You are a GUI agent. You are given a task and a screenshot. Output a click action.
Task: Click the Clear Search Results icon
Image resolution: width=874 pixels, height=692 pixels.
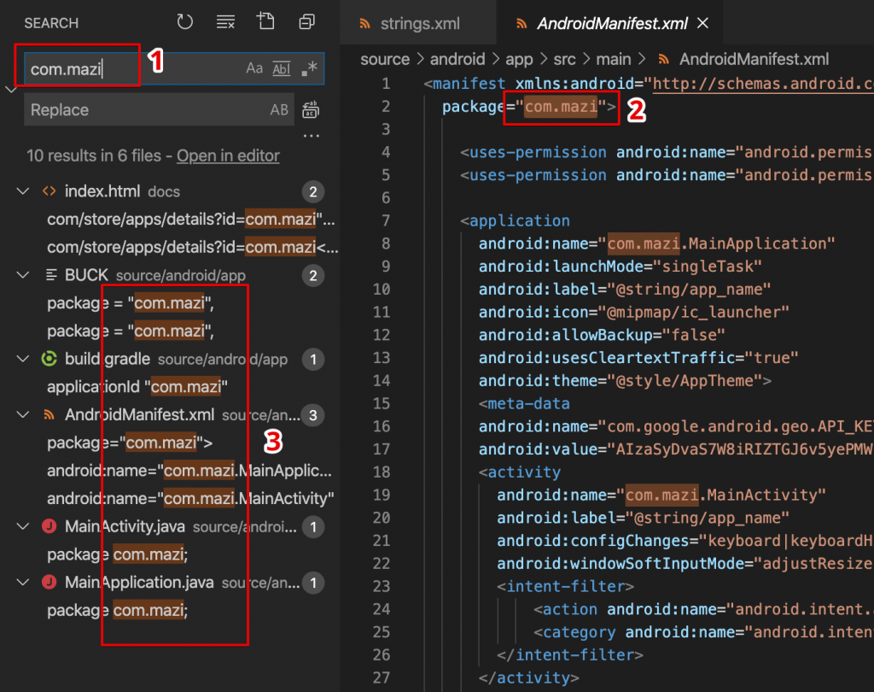point(225,22)
